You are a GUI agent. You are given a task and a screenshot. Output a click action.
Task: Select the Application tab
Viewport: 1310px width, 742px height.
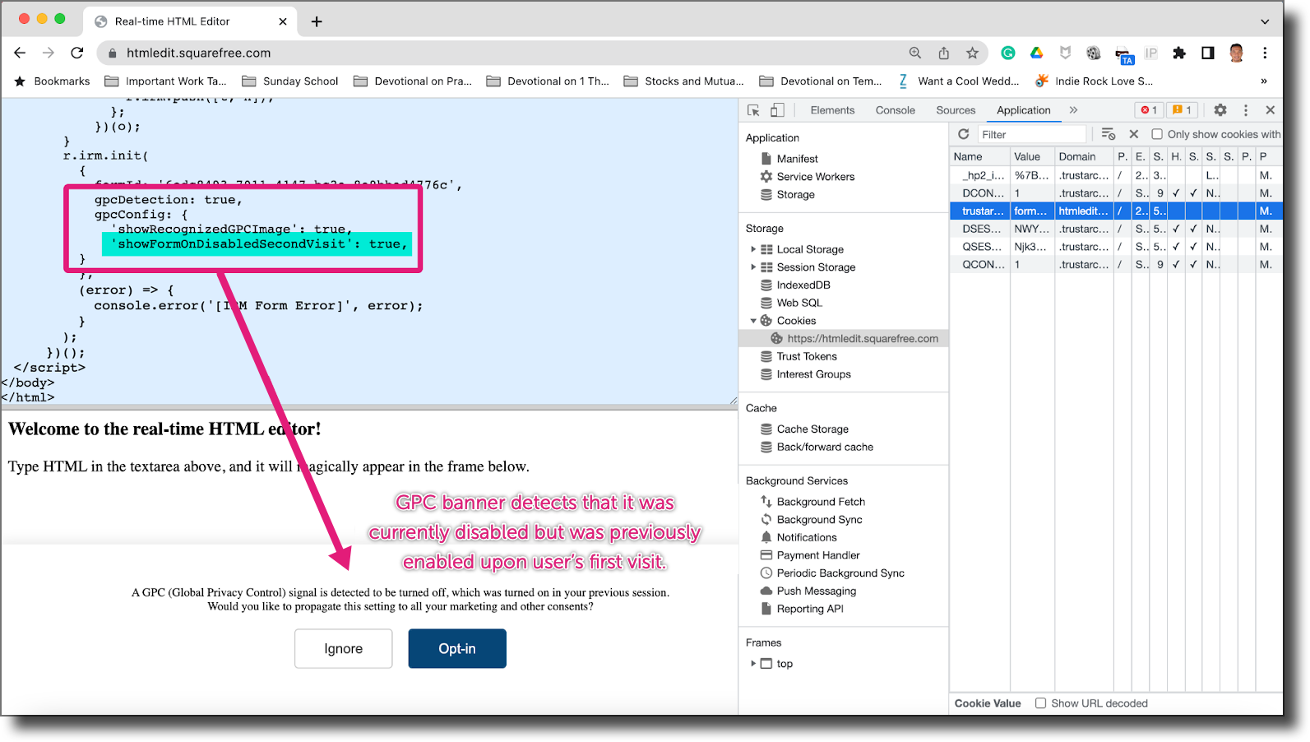coord(1023,110)
